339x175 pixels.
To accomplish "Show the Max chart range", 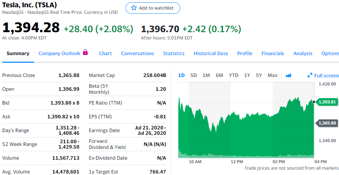I will [x=272, y=75].
